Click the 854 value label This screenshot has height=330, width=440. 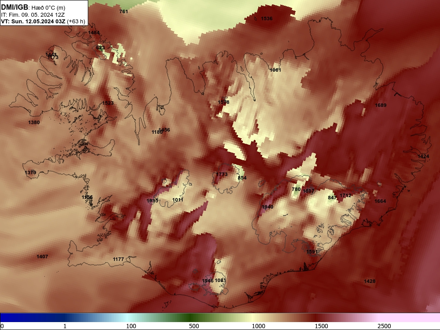coord(242,178)
